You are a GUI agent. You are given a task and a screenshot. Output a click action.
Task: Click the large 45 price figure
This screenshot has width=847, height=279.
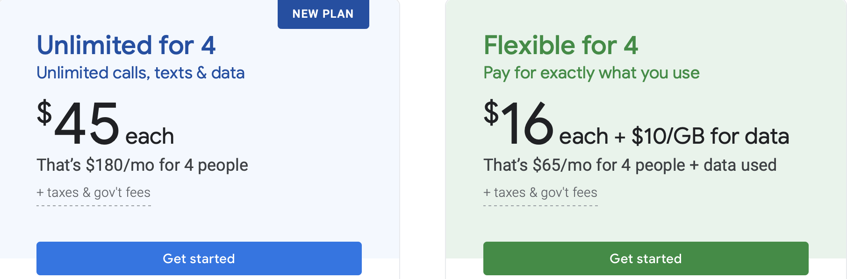tap(87, 123)
